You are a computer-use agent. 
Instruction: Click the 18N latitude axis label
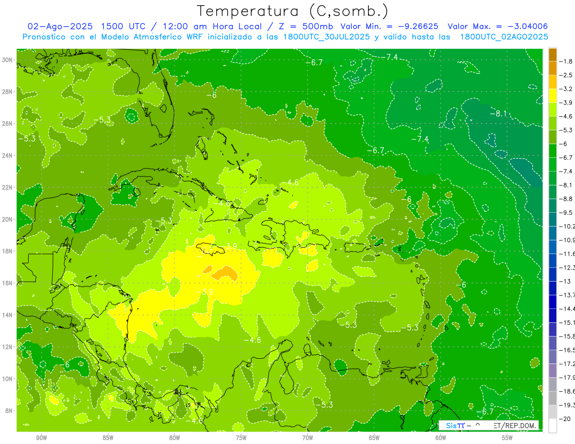[x=8, y=251]
